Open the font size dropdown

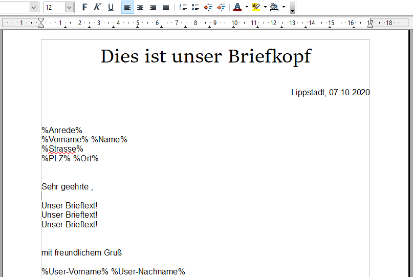[x=69, y=7]
